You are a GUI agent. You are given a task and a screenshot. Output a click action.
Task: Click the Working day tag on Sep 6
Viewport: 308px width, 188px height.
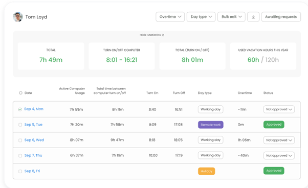pyautogui.click(x=211, y=140)
